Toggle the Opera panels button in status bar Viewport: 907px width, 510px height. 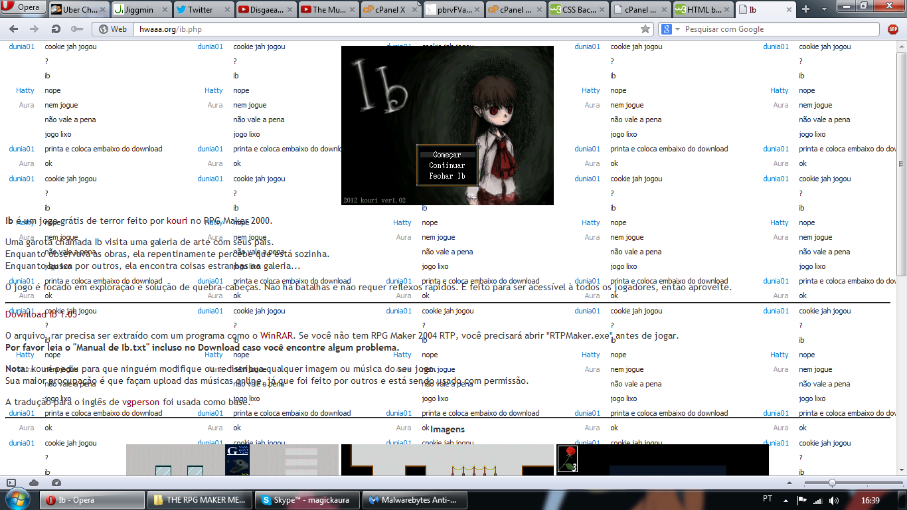(x=11, y=483)
